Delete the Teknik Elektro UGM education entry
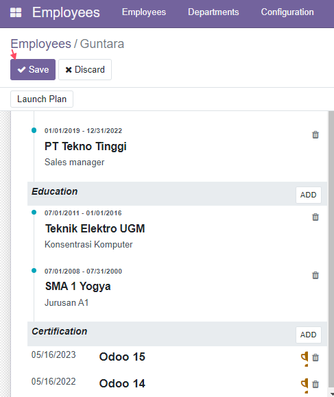This screenshot has height=397, width=334. (315, 217)
